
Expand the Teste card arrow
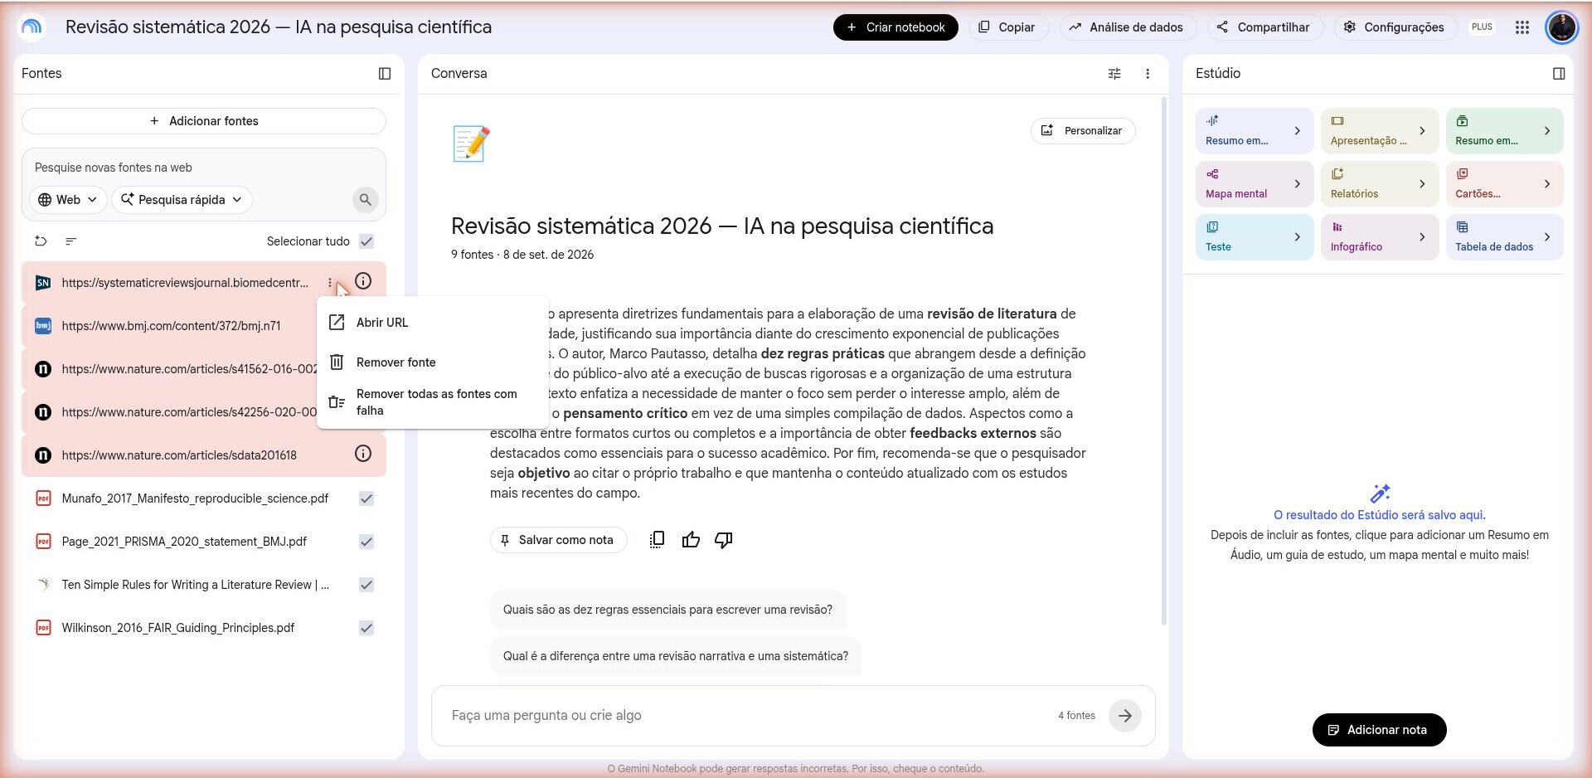(1298, 237)
